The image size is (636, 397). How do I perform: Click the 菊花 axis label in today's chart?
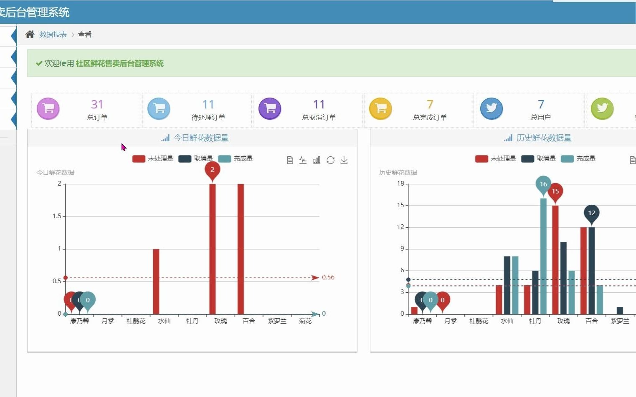[305, 321]
